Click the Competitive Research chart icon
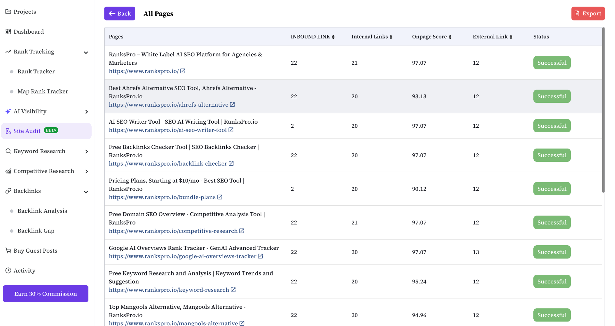 8,171
